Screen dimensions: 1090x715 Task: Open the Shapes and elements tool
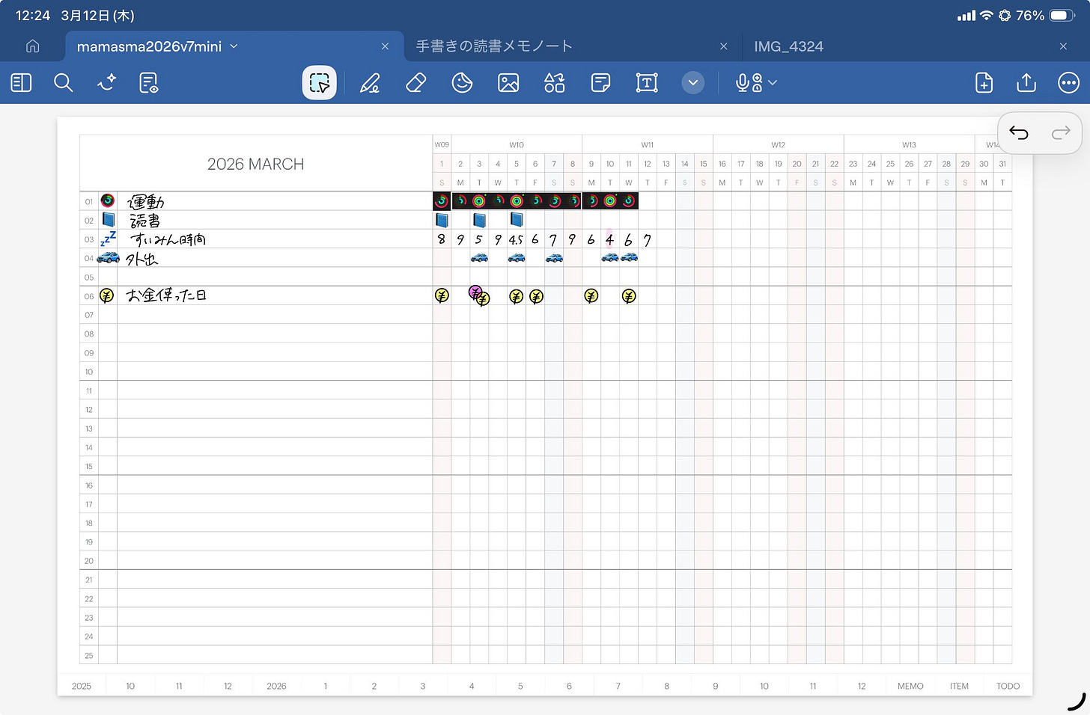pos(555,83)
